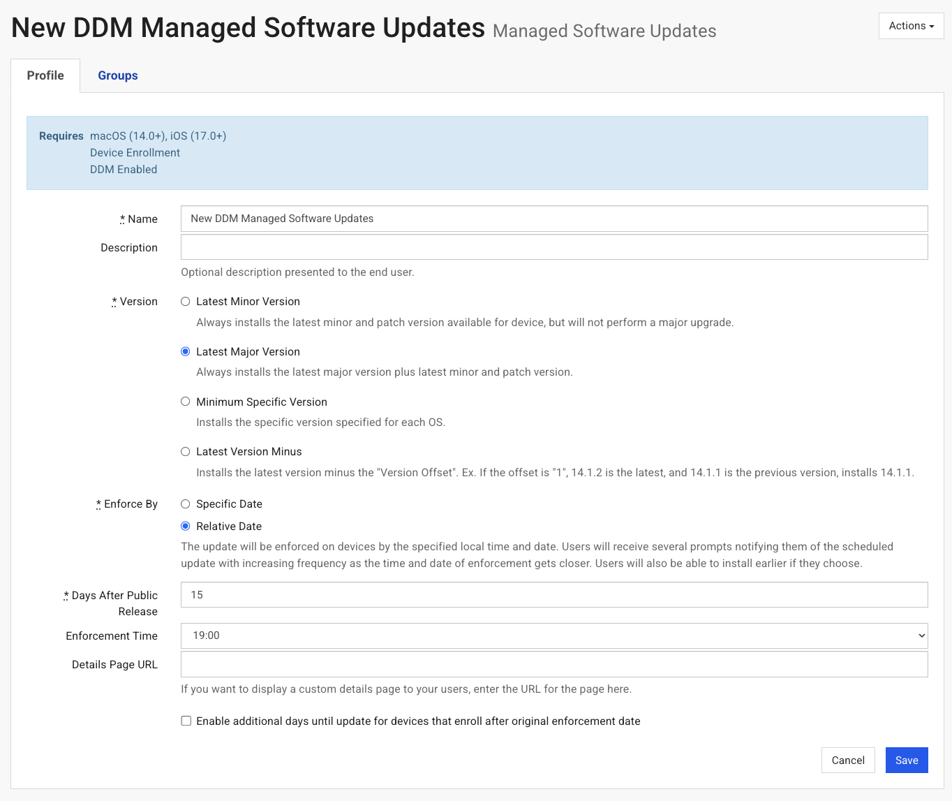The image size is (952, 801).
Task: Click the Relative Date label text
Action: [x=229, y=527]
